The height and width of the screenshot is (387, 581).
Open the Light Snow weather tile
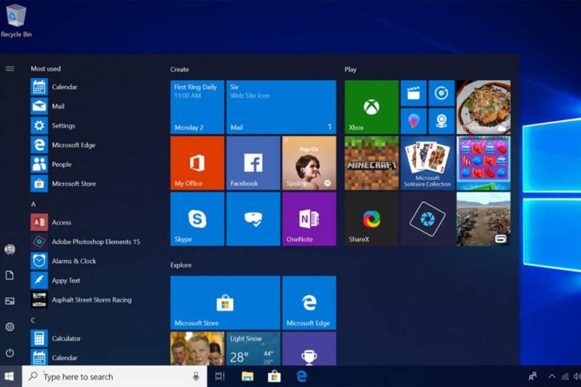(253, 349)
